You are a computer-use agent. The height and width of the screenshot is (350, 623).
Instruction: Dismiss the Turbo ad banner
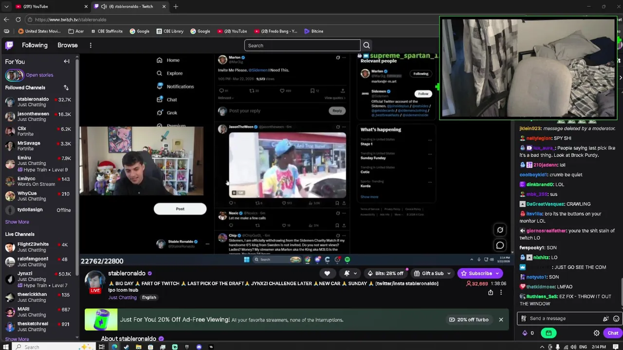point(501,319)
